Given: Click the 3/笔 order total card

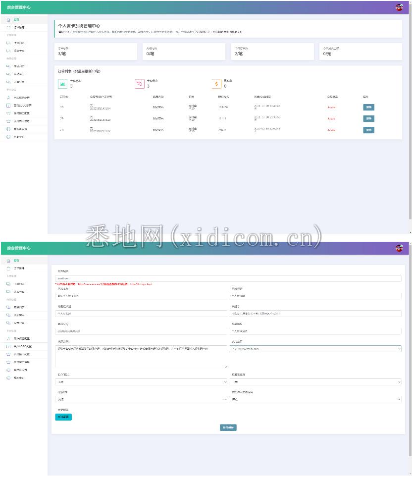Looking at the screenshot, I should pyautogui.click(x=96, y=52).
